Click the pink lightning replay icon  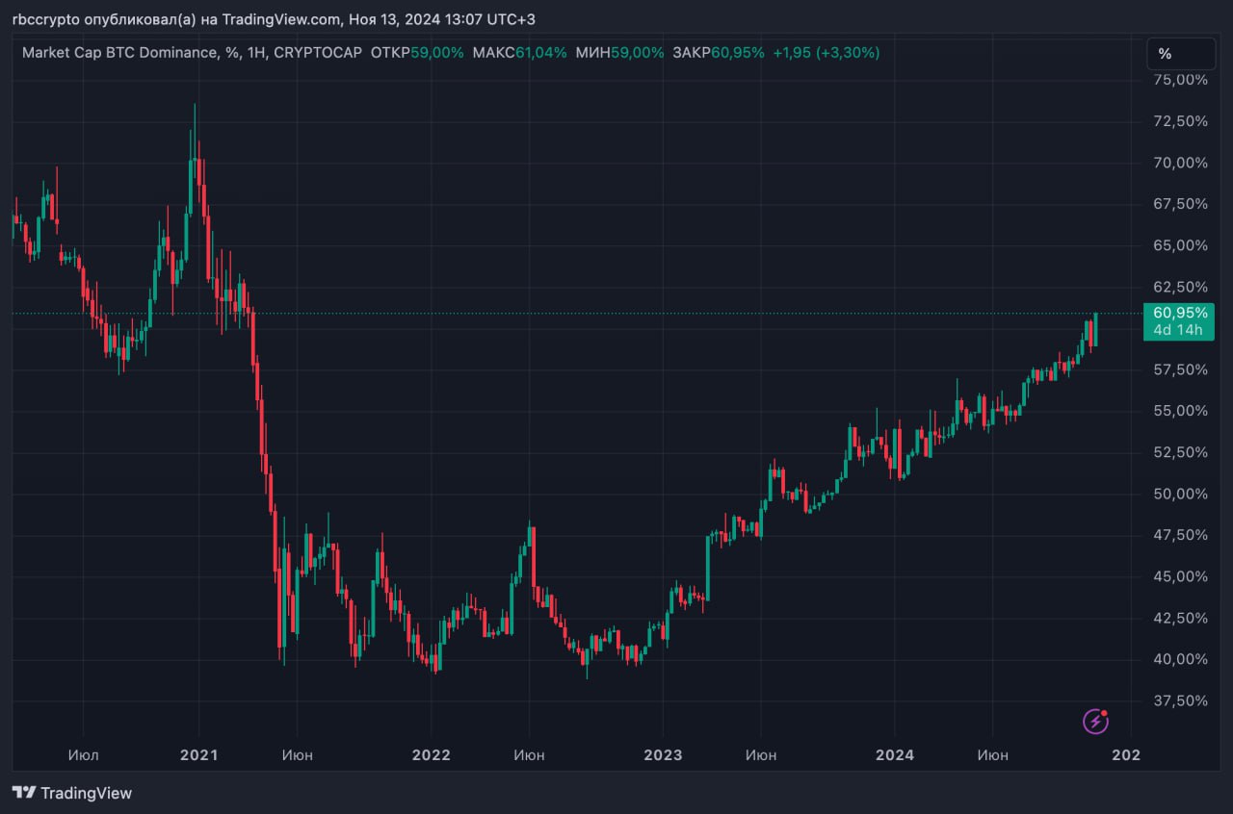click(1095, 720)
